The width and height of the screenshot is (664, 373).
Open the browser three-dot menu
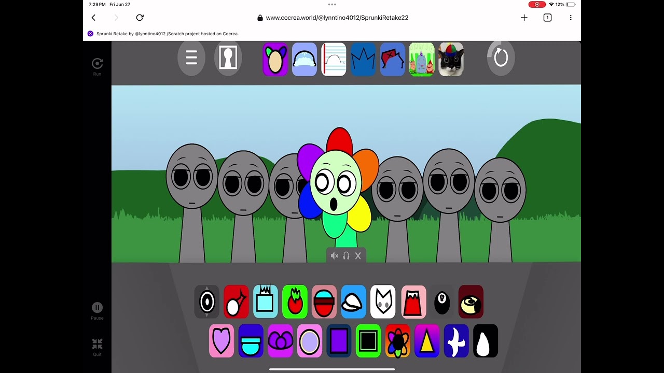(571, 18)
